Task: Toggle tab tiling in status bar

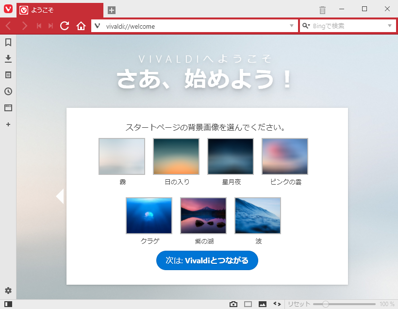Action: [x=248, y=304]
